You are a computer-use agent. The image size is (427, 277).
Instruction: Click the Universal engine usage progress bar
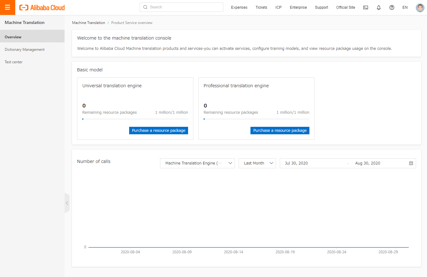(135, 119)
